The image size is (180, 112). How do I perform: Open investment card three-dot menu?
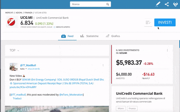tap(167, 50)
